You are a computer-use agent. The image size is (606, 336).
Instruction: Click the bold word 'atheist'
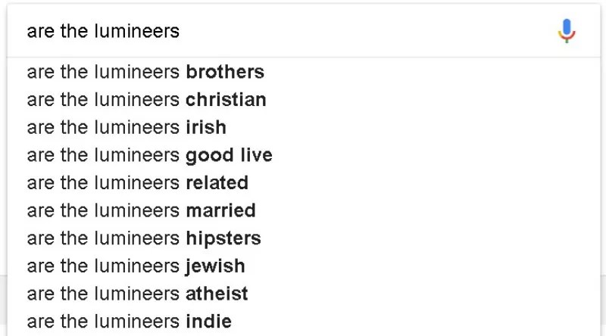point(217,293)
